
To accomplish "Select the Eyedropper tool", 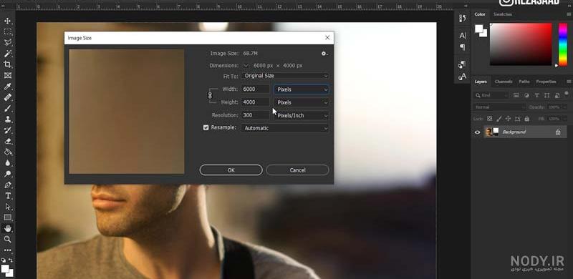I will pyautogui.click(x=8, y=86).
